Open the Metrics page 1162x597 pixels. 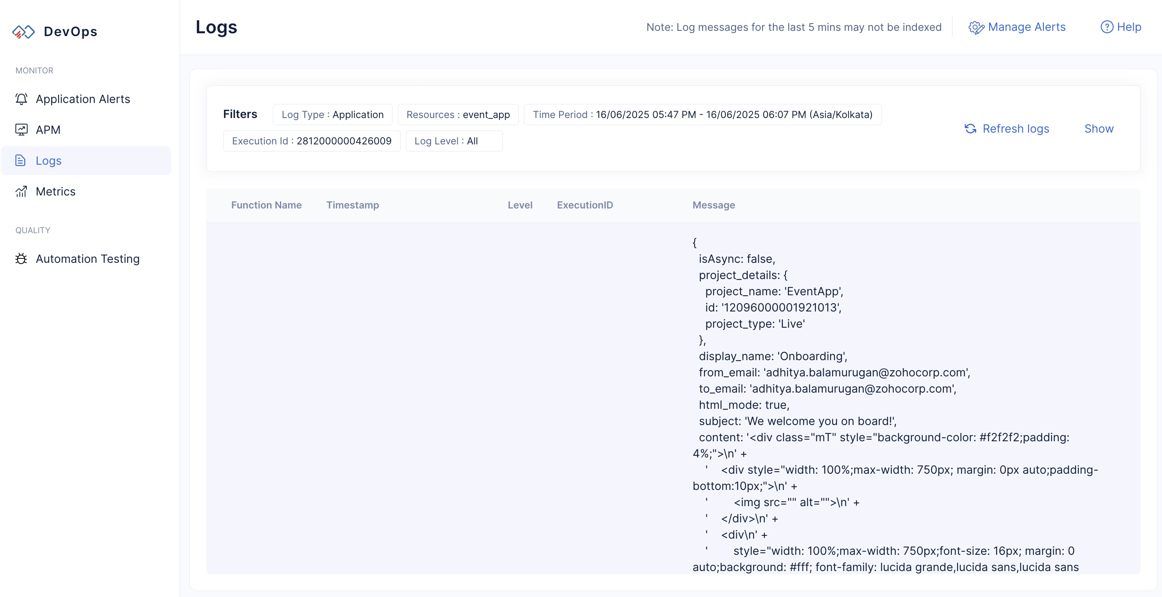(x=86, y=191)
